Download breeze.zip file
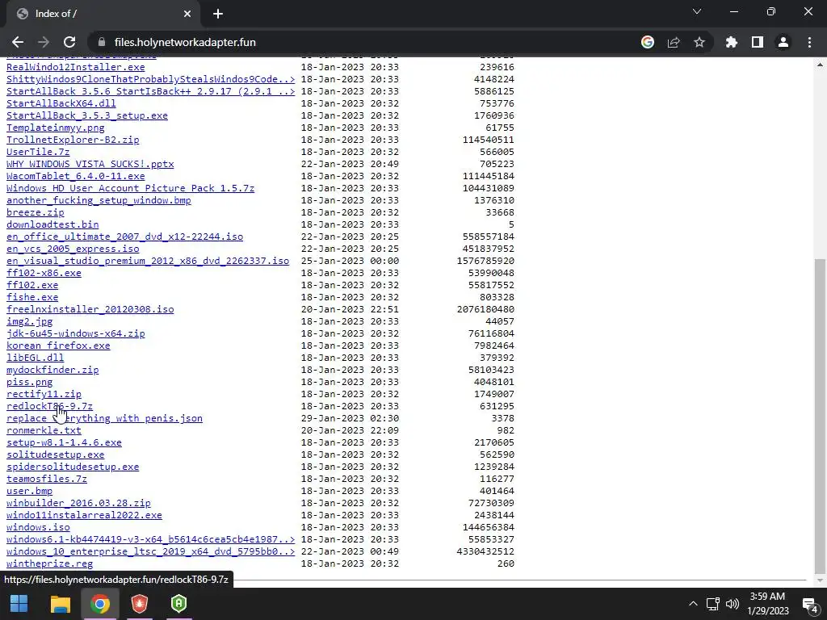The height and width of the screenshot is (620, 827). pyautogui.click(x=36, y=212)
